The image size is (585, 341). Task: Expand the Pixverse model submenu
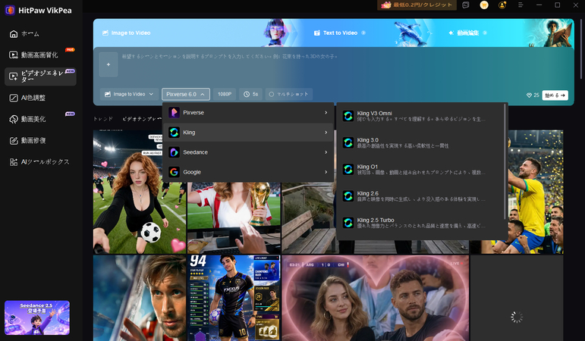[248, 113]
